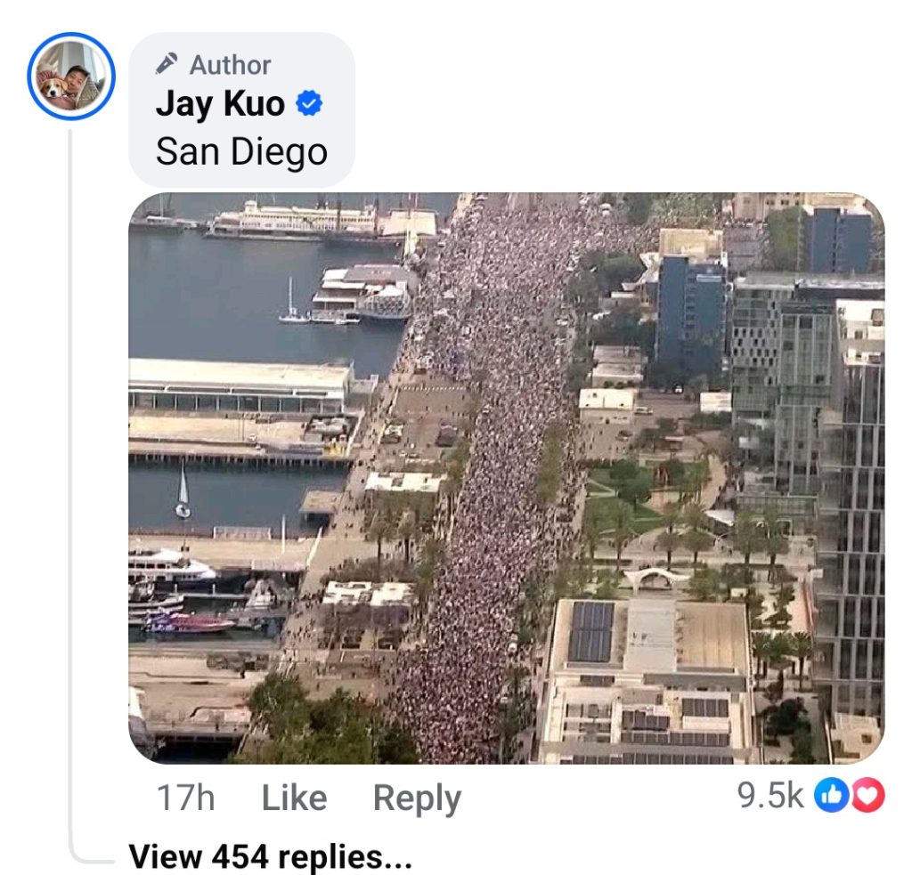Like the San Diego comment
912x875 pixels.
pyautogui.click(x=294, y=797)
